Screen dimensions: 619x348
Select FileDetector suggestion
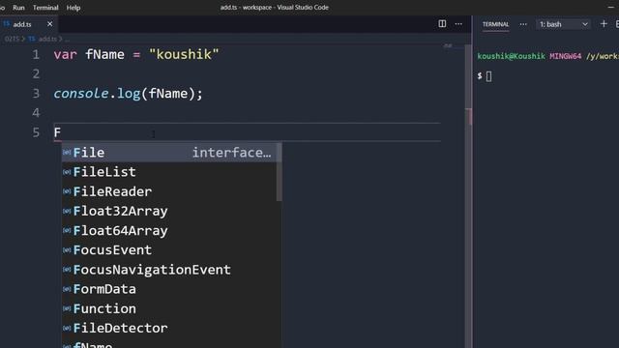coord(169,328)
